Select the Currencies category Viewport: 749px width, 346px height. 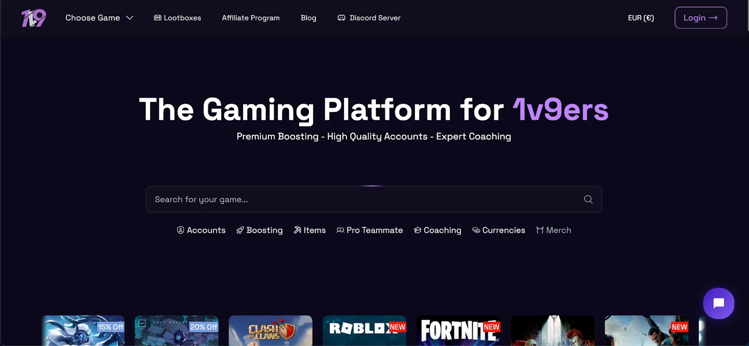[499, 230]
